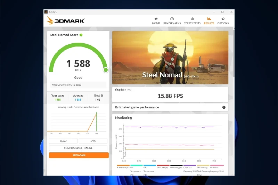Open the Options tab
Screen dimensions: 278x185
(223, 21)
